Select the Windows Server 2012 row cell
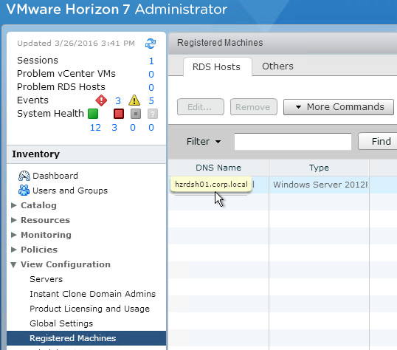 tap(319, 185)
